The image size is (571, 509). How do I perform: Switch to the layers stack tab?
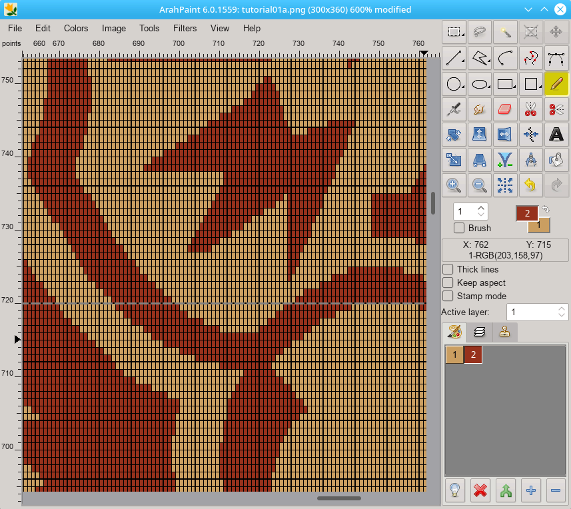click(x=480, y=332)
